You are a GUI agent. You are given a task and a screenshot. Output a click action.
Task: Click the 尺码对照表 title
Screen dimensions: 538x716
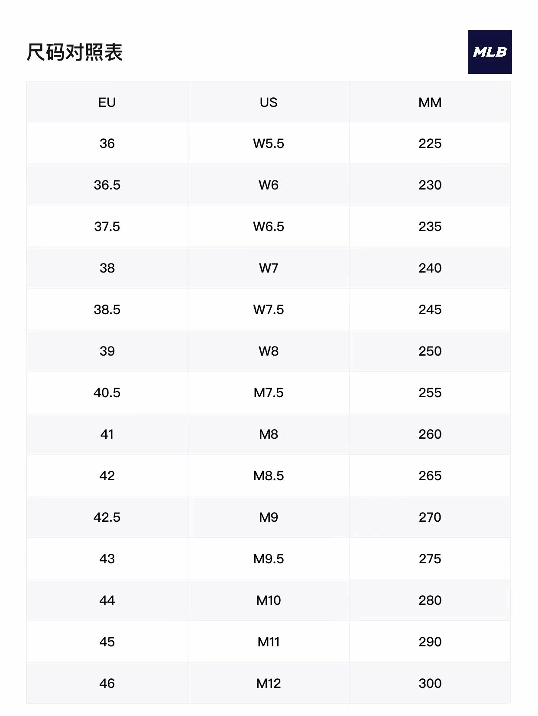tap(75, 52)
